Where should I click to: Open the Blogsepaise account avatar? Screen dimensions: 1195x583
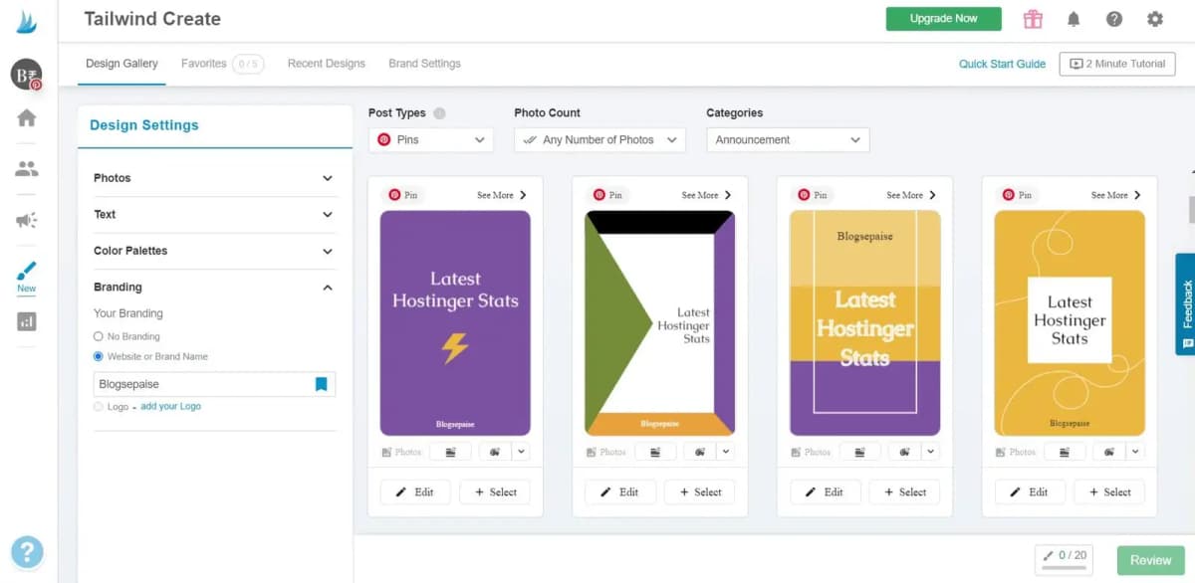pos(26,74)
